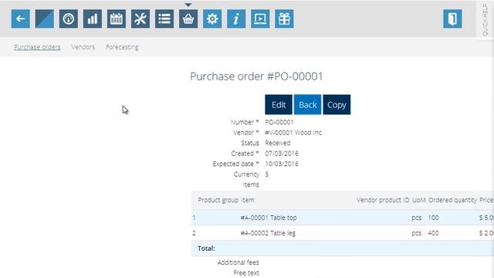
Task: Click the UoM column header
Action: (418, 200)
